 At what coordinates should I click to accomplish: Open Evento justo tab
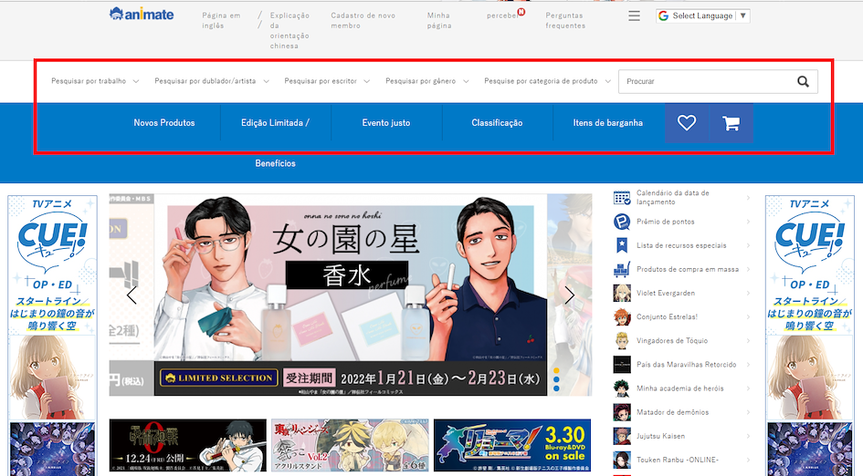tap(385, 122)
